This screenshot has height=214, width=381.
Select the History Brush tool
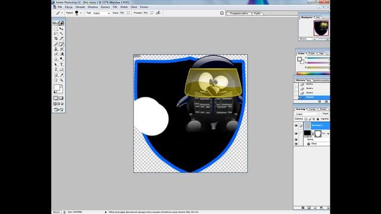coord(61,49)
